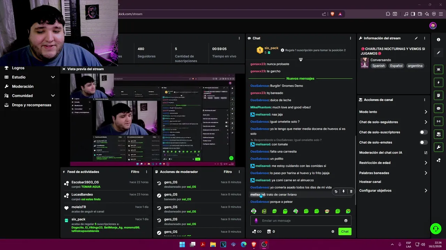Collapse chat leaderboard chevron
446x250 pixels.
(x=301, y=60)
